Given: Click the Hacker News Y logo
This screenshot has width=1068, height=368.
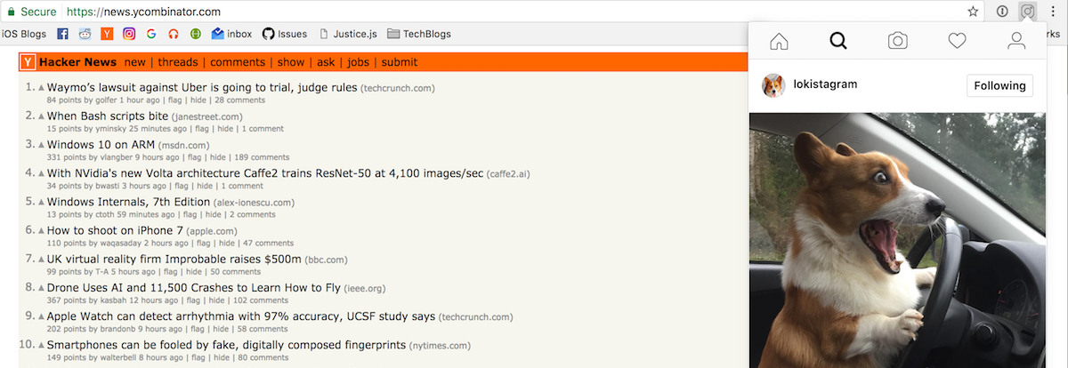Looking at the screenshot, I should (28, 62).
